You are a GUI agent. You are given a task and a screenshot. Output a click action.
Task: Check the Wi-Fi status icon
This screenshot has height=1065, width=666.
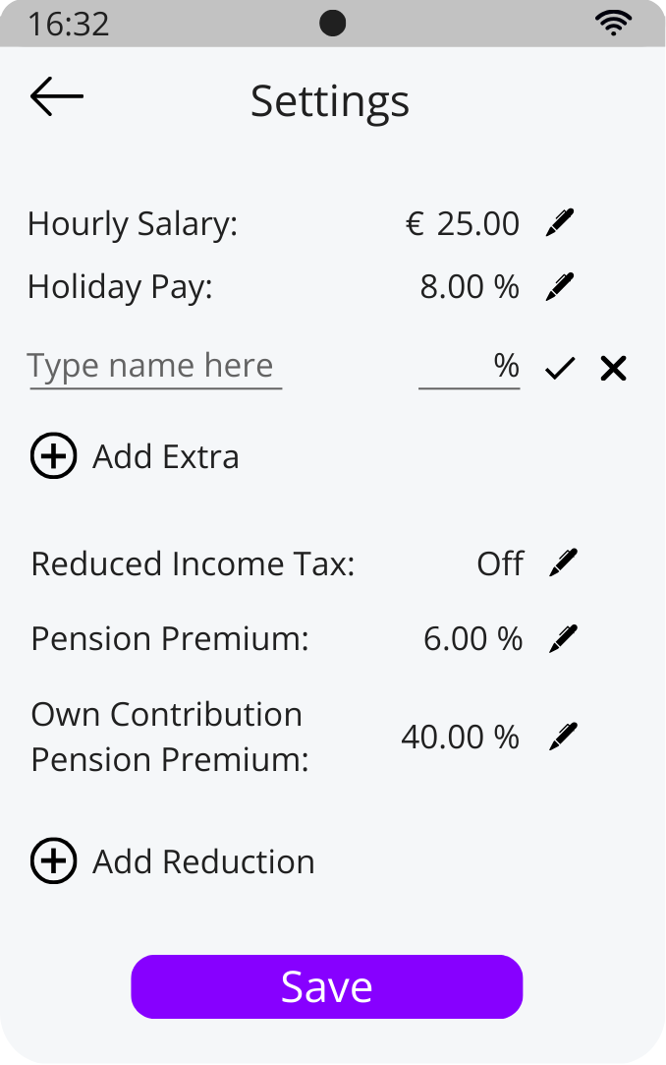[x=614, y=22]
